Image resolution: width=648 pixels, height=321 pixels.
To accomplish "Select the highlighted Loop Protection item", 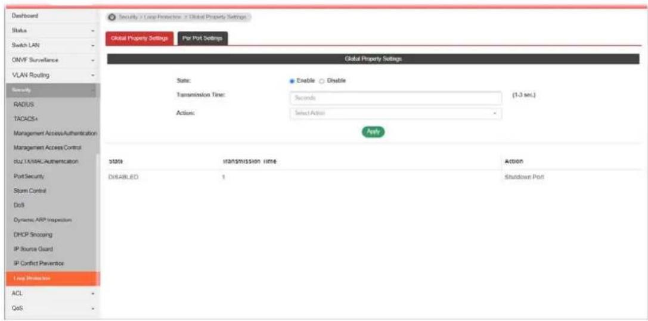I will [x=52, y=279].
